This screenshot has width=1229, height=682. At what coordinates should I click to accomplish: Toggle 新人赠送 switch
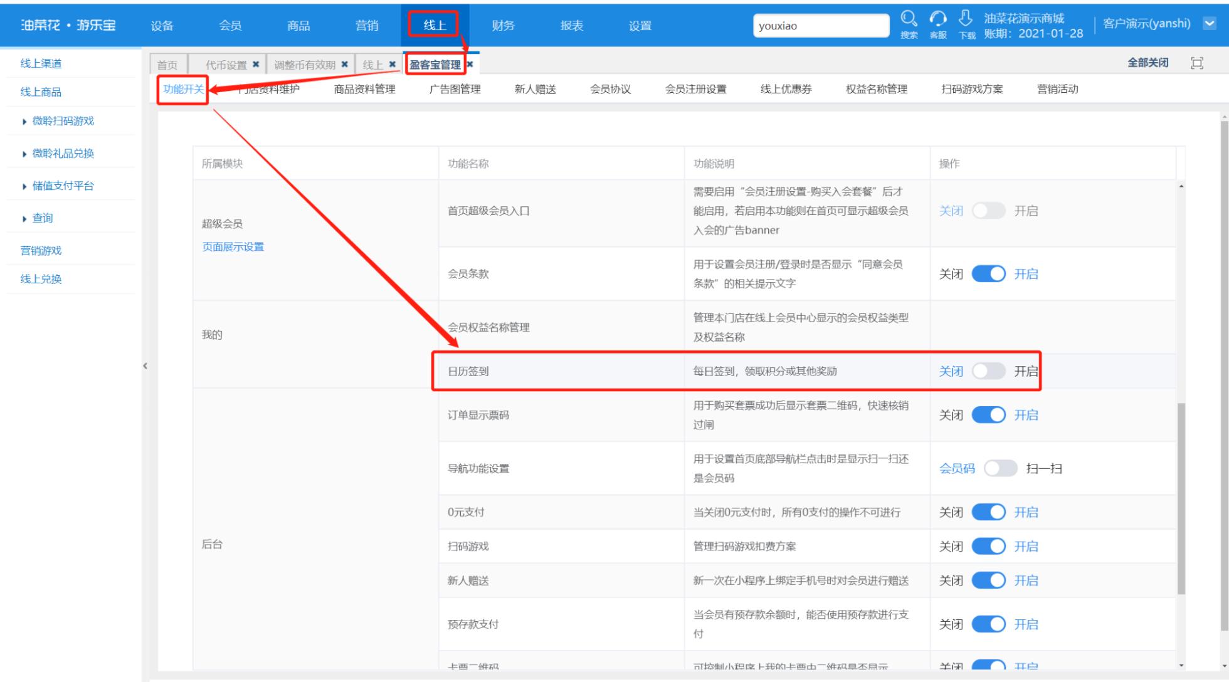(x=988, y=580)
